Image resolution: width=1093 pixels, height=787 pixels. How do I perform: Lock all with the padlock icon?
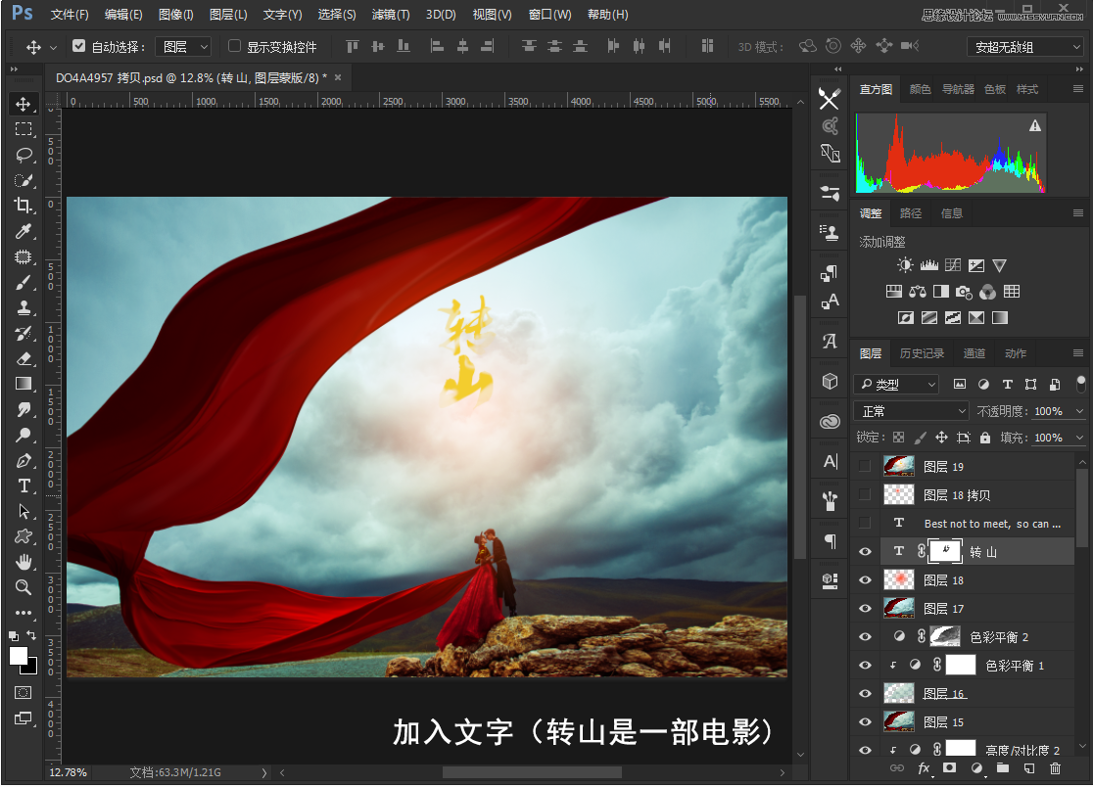pyautogui.click(x=985, y=438)
